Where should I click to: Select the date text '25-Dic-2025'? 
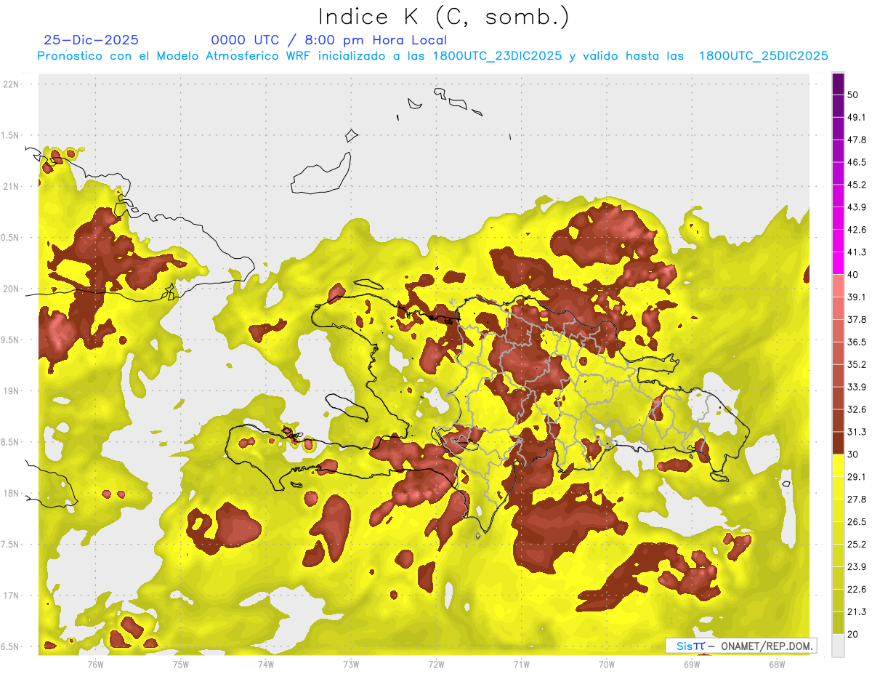pos(92,40)
